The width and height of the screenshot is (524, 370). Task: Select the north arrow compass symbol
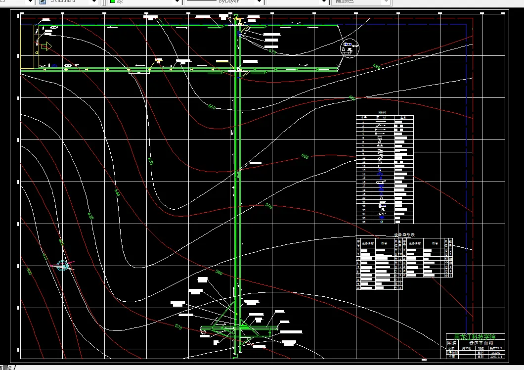click(x=62, y=266)
